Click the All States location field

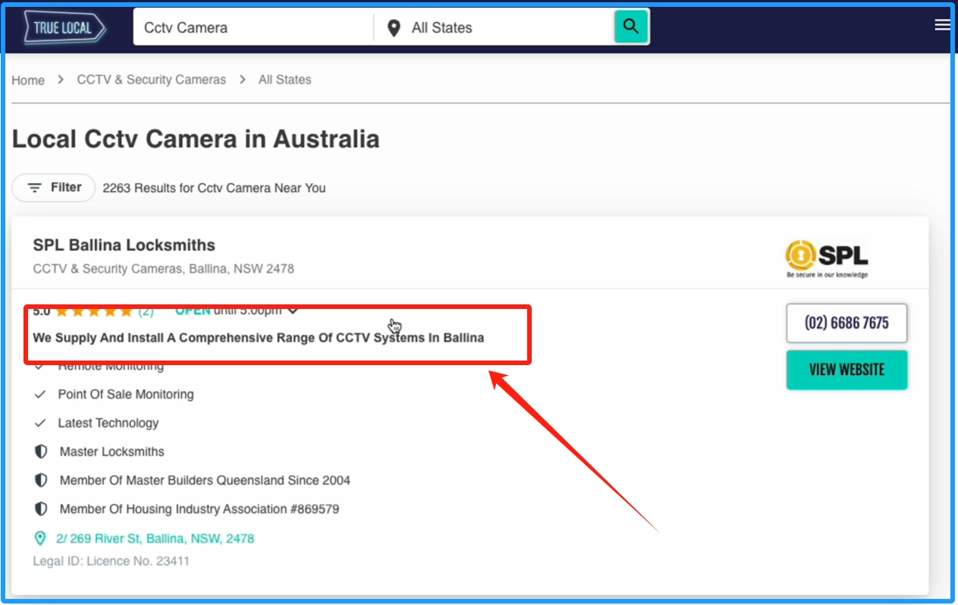[495, 27]
